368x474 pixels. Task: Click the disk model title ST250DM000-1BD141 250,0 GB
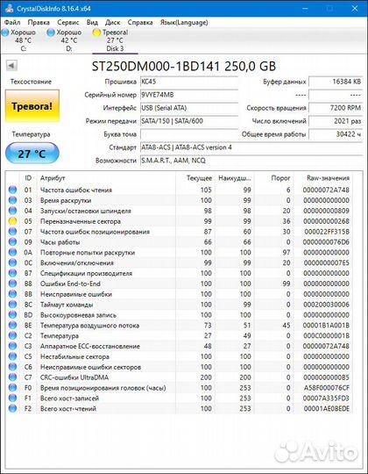pos(184,66)
